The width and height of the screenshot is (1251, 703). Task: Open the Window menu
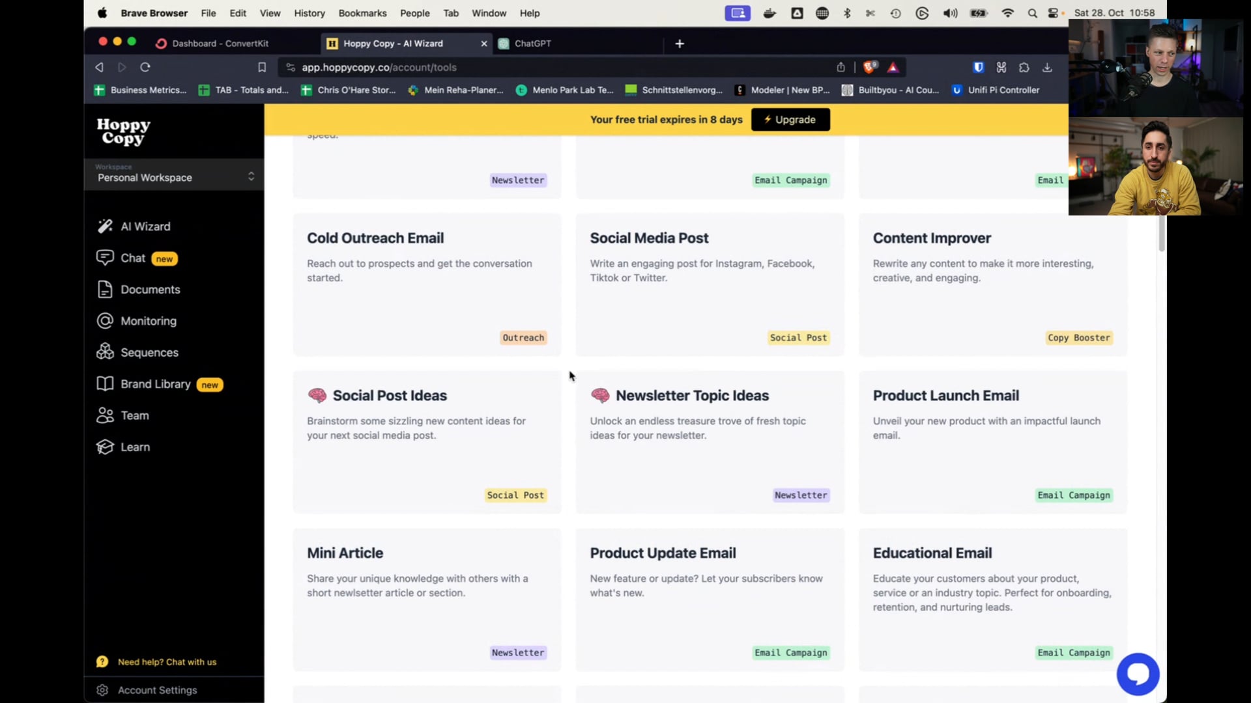tap(489, 13)
